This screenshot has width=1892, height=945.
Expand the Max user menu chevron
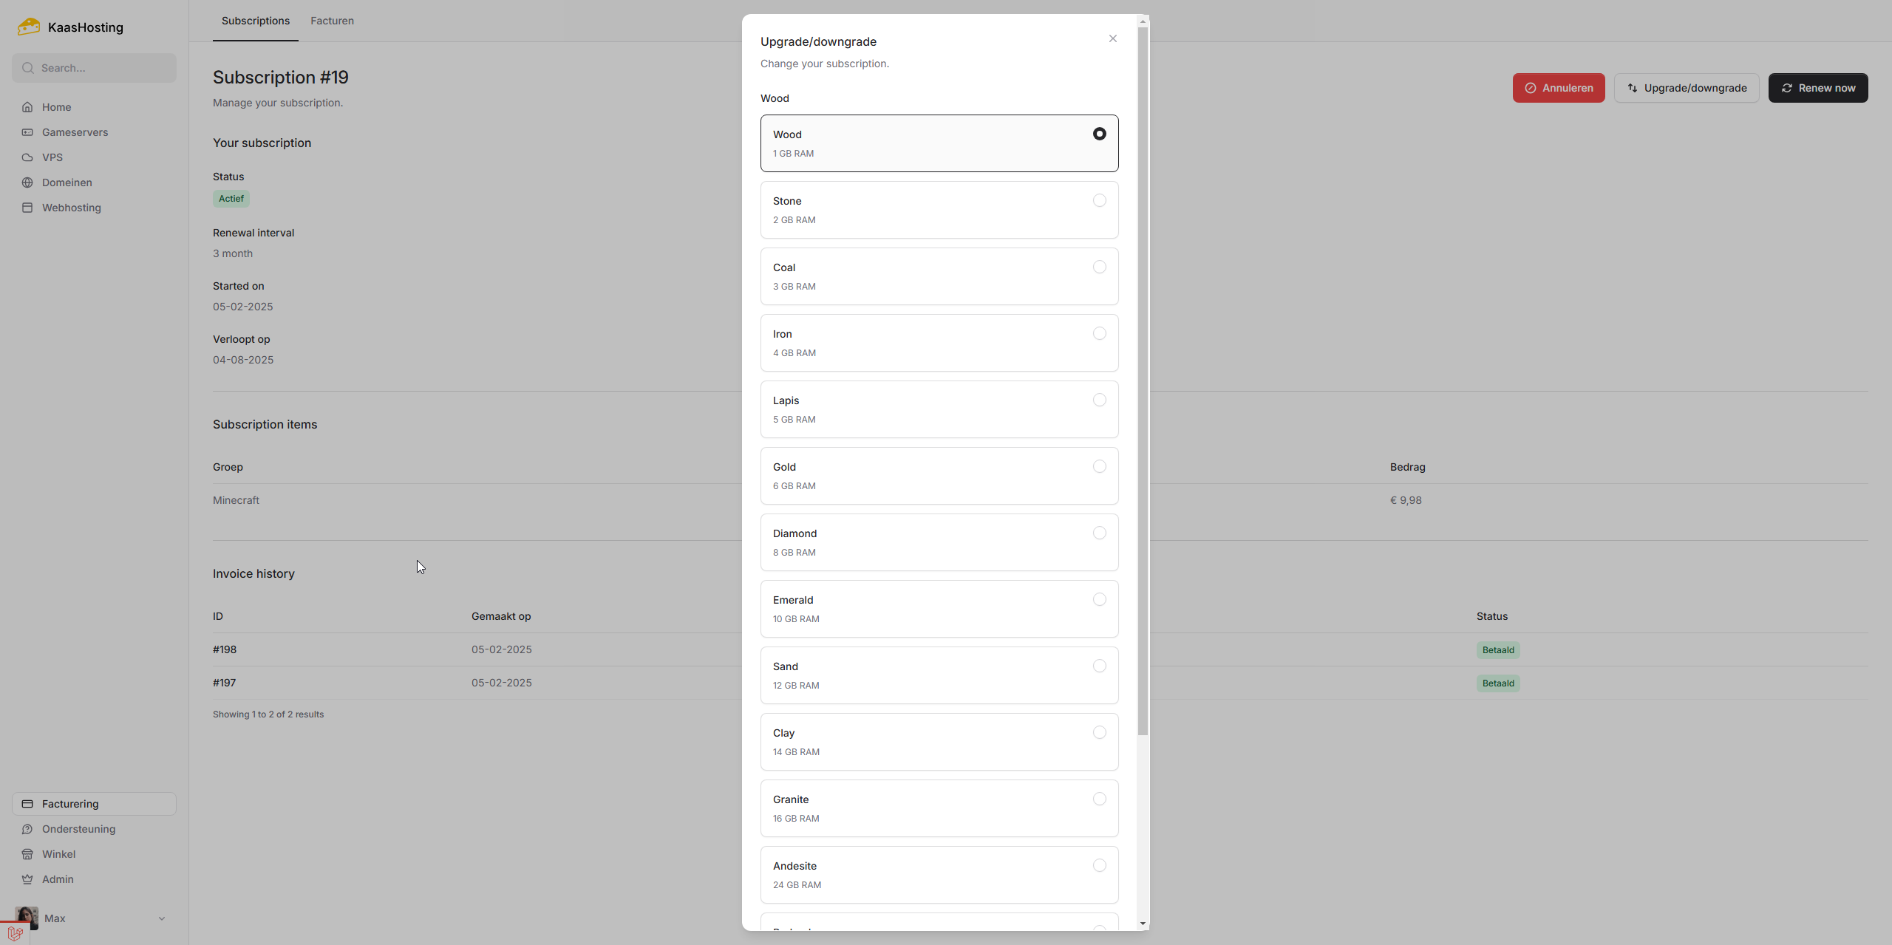[x=162, y=918]
